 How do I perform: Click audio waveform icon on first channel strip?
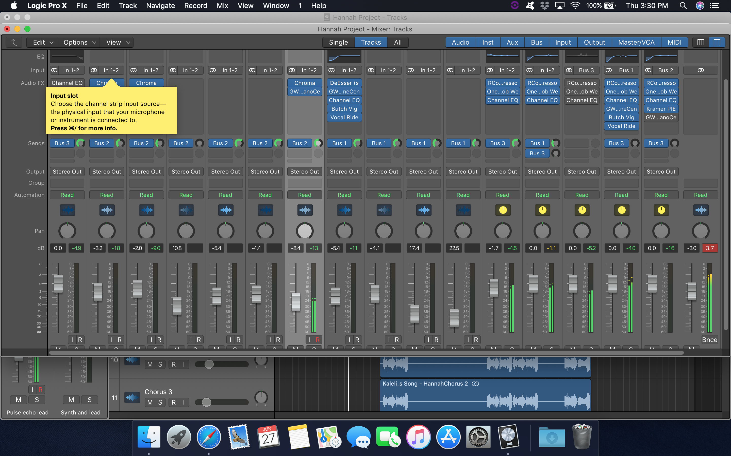click(67, 210)
